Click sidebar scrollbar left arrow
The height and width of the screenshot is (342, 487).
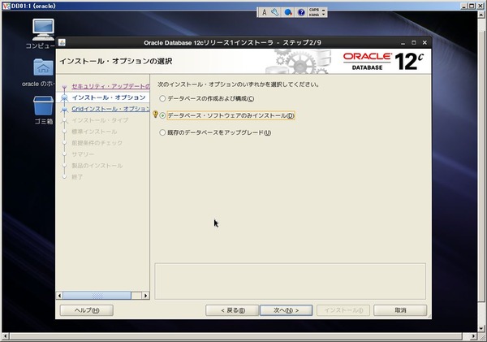59,296
